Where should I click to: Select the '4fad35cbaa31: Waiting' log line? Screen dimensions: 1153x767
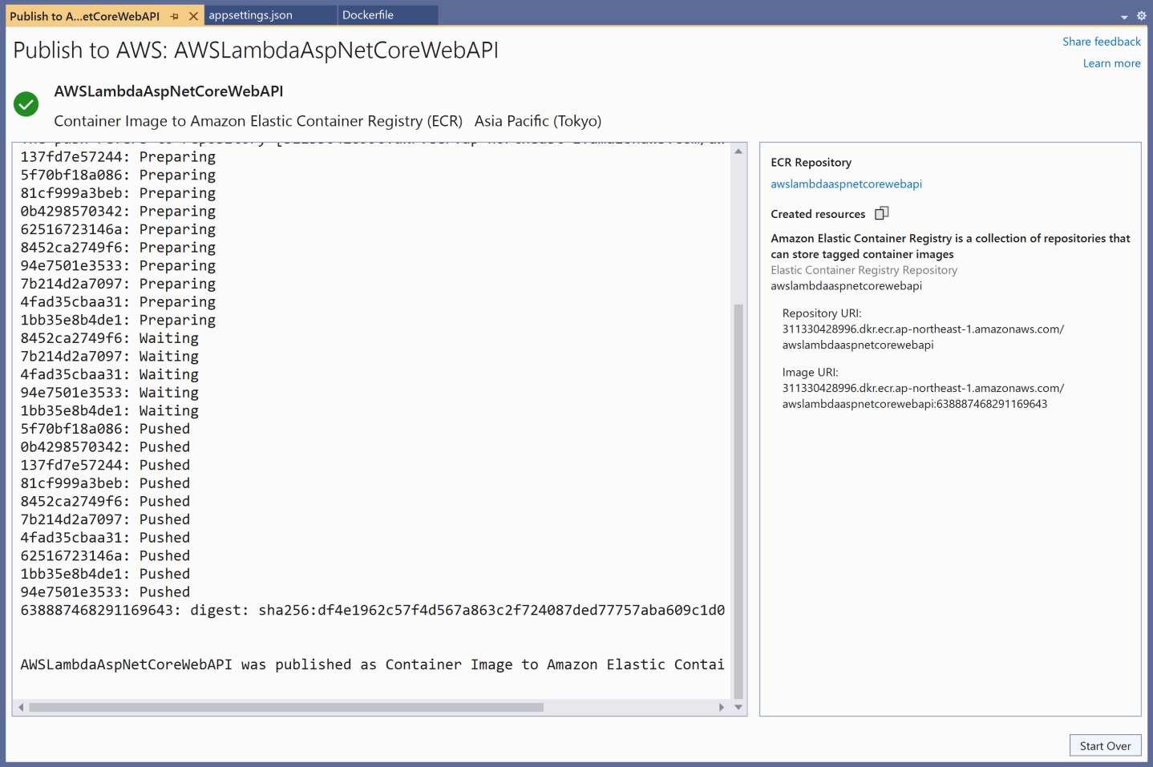coord(109,374)
